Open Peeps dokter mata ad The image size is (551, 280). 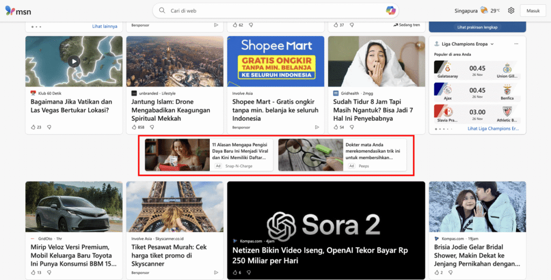tap(342, 155)
